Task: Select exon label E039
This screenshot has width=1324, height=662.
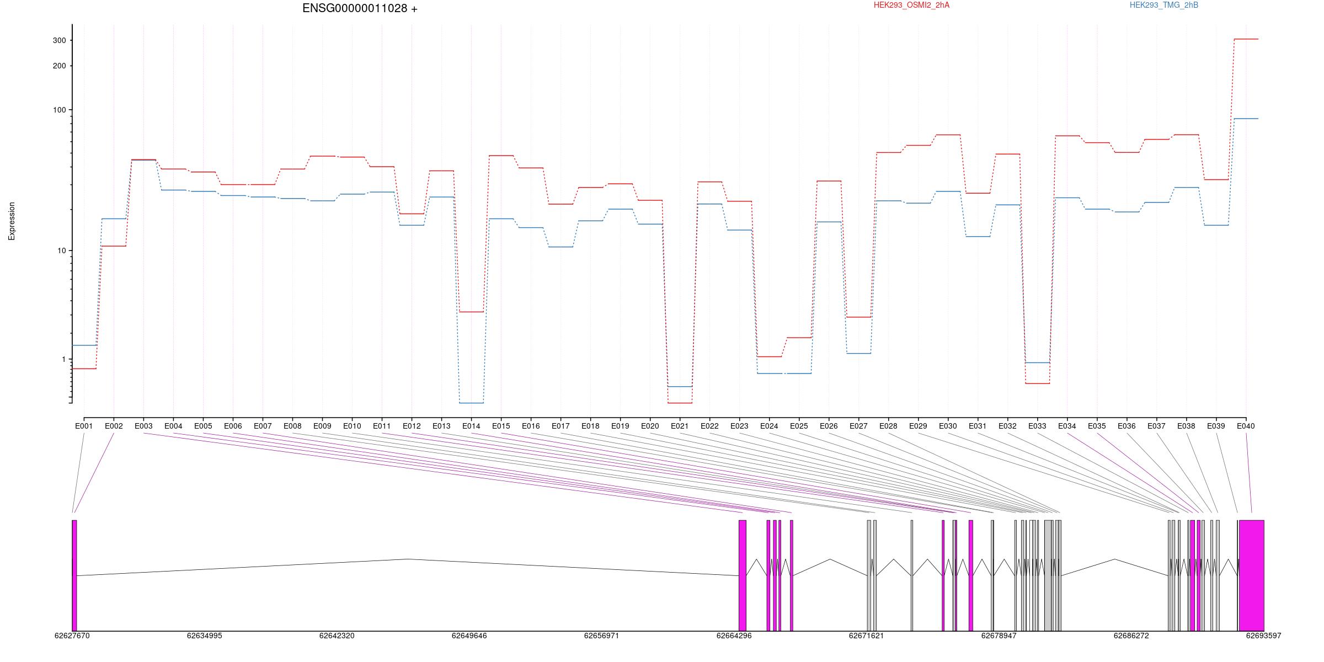Action: pos(1216,426)
